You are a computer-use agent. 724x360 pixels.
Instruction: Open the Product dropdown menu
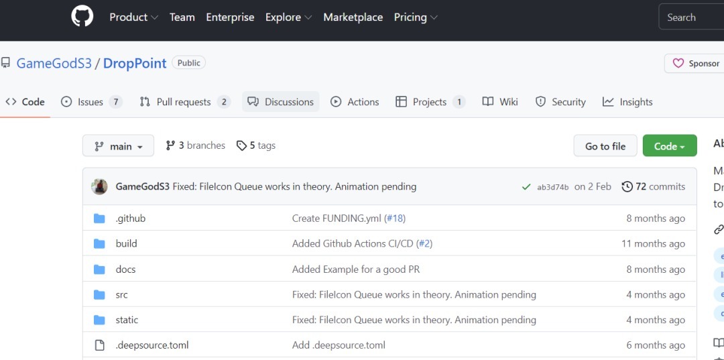[x=133, y=17]
